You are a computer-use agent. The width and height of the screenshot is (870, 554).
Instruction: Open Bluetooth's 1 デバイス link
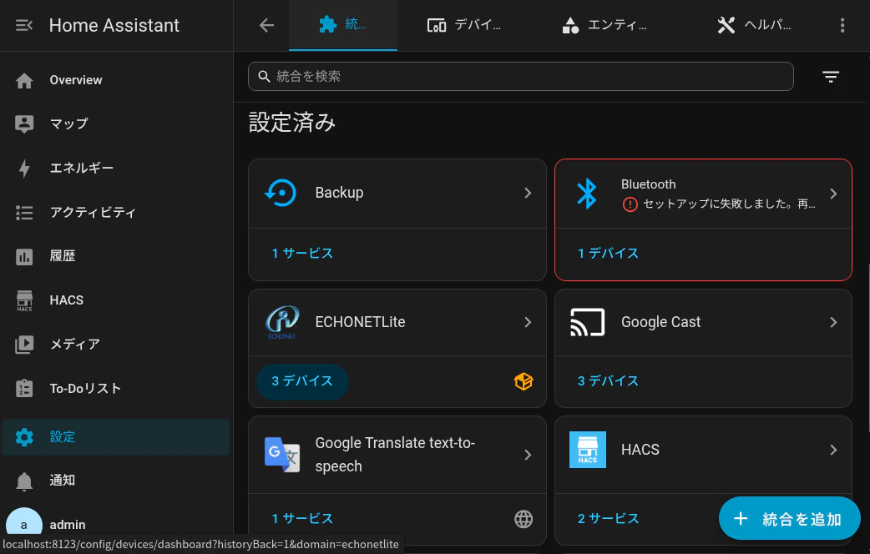point(608,254)
